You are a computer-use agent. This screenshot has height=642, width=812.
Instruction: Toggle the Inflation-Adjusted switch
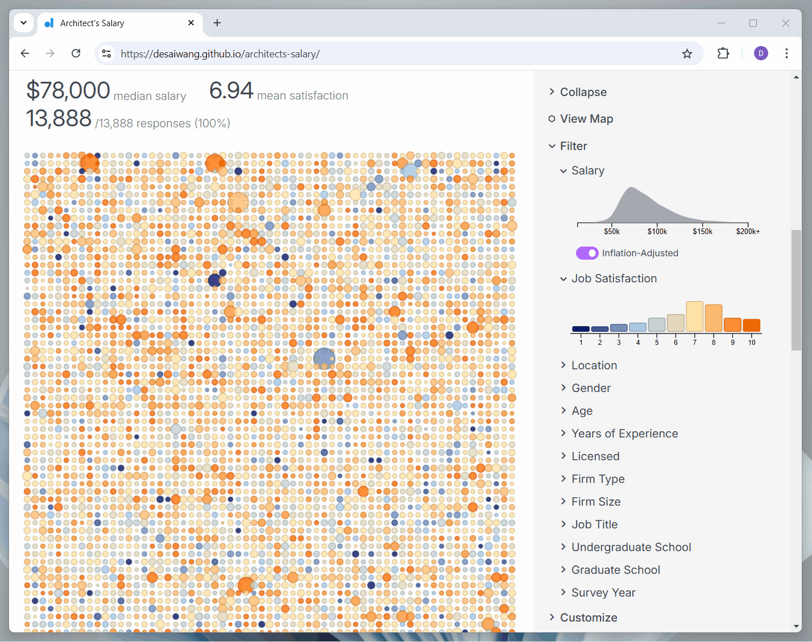(587, 253)
